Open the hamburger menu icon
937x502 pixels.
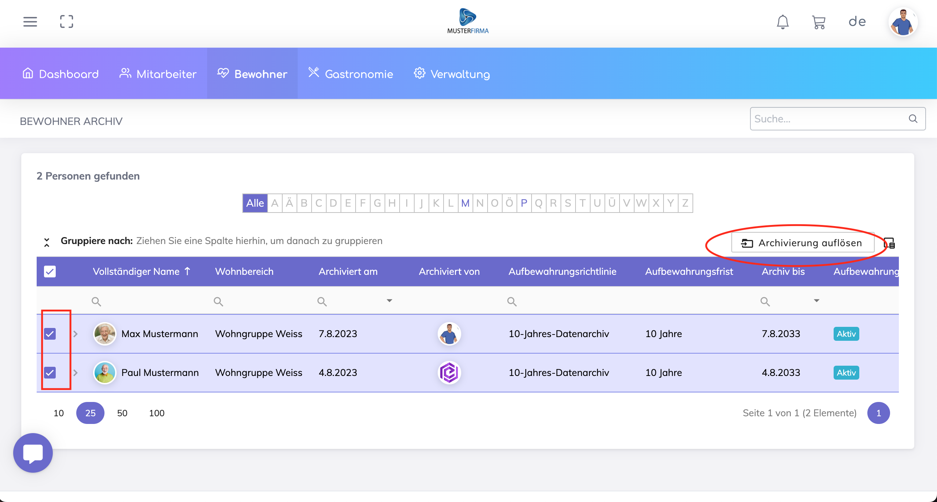coord(30,22)
